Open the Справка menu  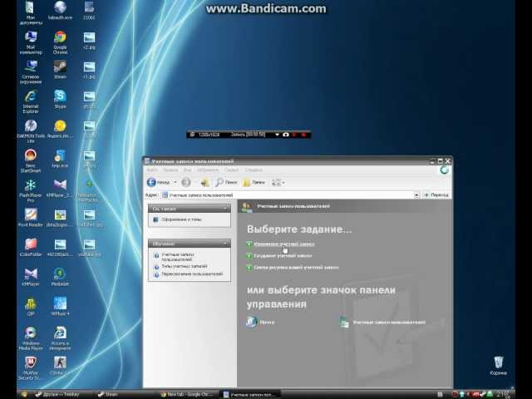(x=254, y=170)
